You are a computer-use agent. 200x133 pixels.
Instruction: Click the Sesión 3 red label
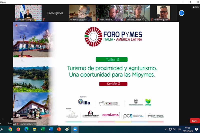pos(113,84)
